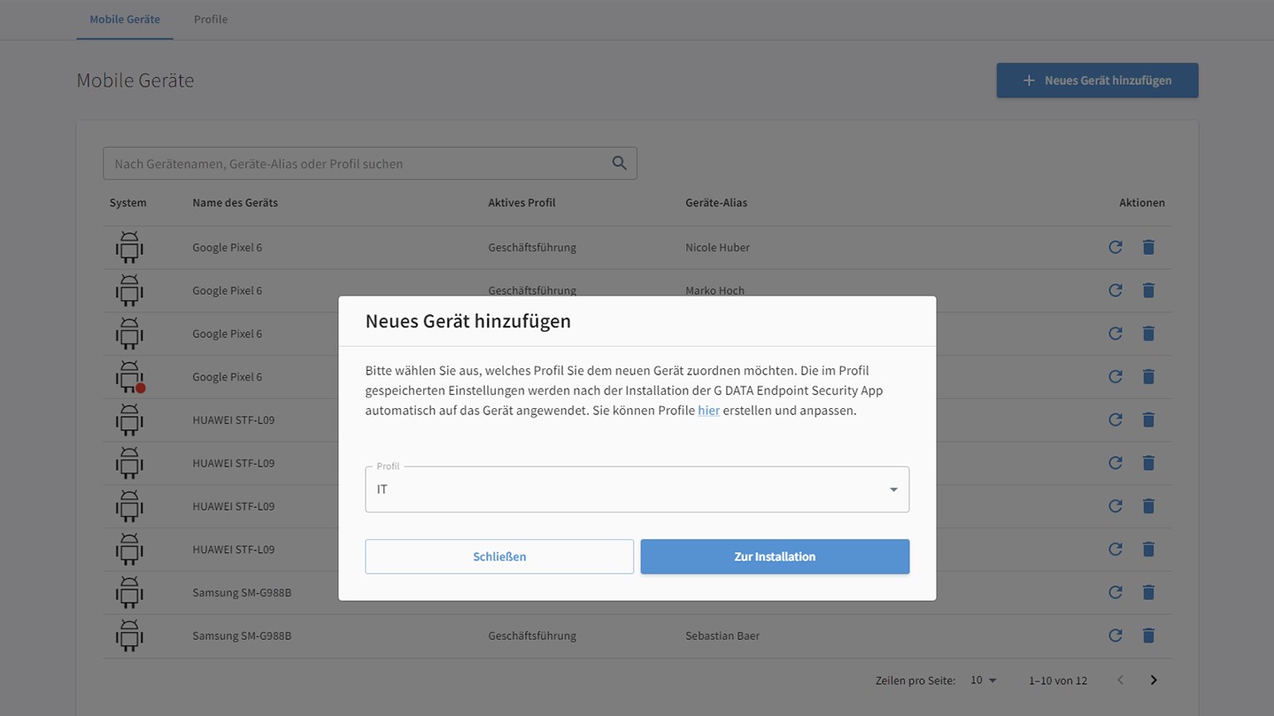Refresh Sebastian Baer's Samsung SM-G988B
The height and width of the screenshot is (716, 1274).
point(1115,635)
